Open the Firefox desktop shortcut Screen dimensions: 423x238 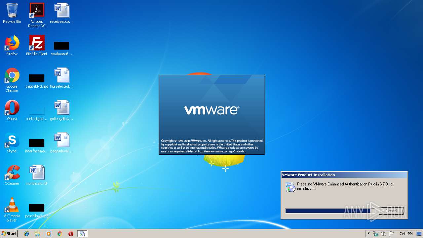click(x=12, y=46)
